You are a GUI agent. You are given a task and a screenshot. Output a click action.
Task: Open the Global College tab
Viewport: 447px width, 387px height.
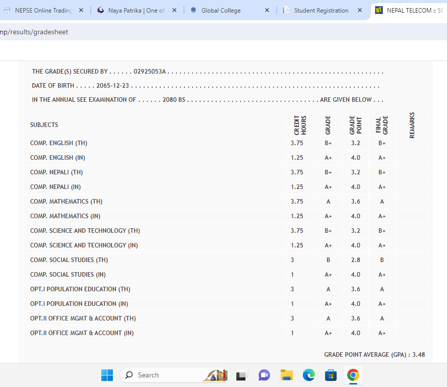(221, 11)
